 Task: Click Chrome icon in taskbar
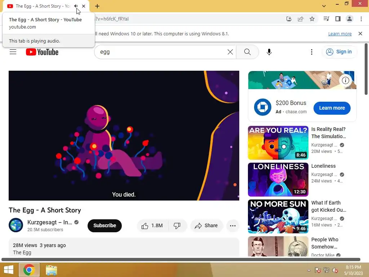29,270
